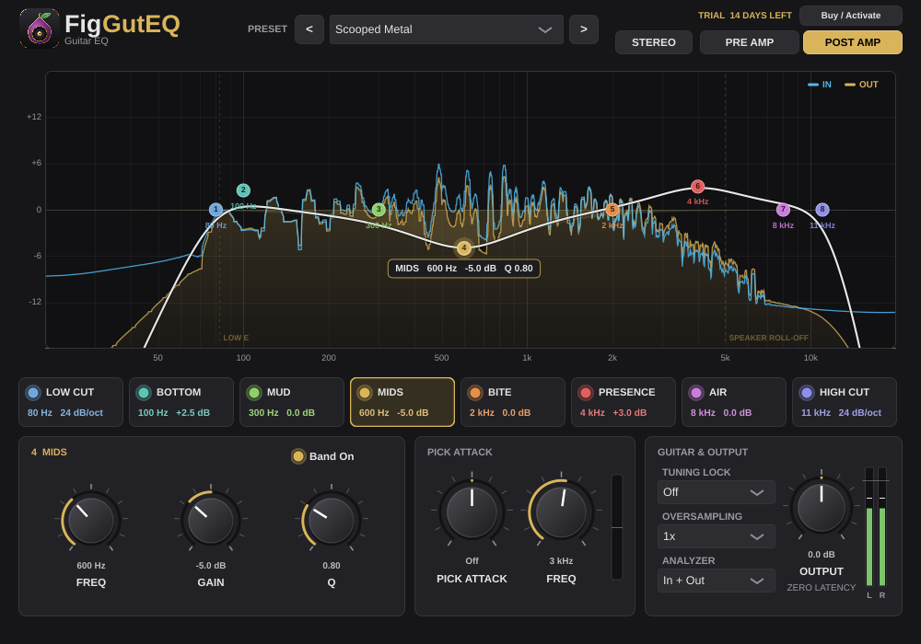This screenshot has height=644, width=921.
Task: Go to previous preset arrow
Action: pos(309,29)
